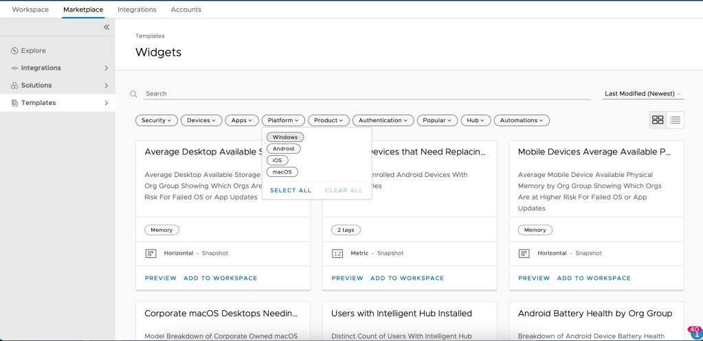Click the notification badge icon showing 40
The height and width of the screenshot is (341, 703).
[x=693, y=331]
